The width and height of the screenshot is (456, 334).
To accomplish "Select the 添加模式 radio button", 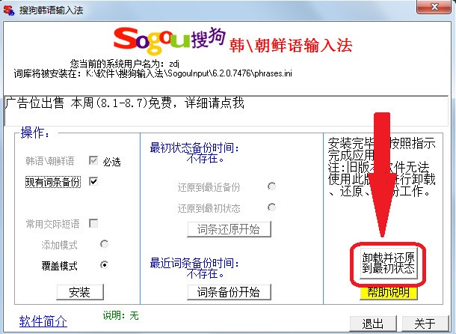I will coord(104,244).
